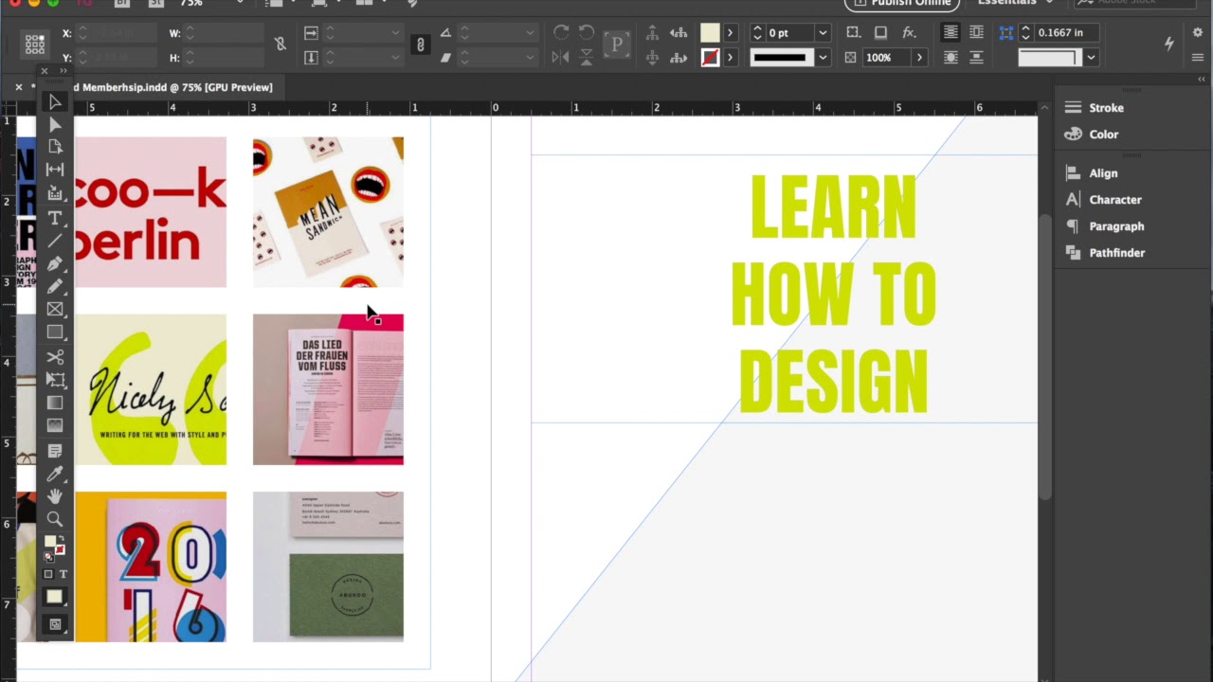Image resolution: width=1213 pixels, height=682 pixels.
Task: Choose the Pen tool
Action: pyautogui.click(x=55, y=263)
